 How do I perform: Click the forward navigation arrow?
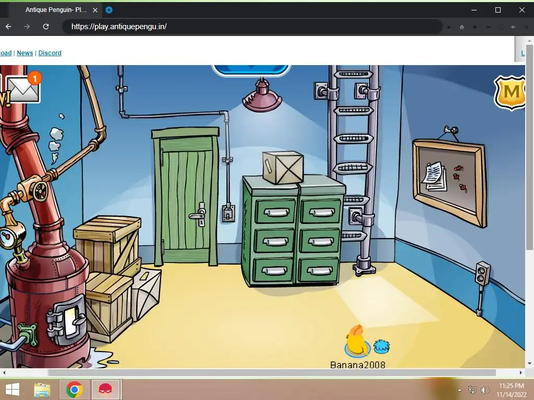tap(27, 27)
